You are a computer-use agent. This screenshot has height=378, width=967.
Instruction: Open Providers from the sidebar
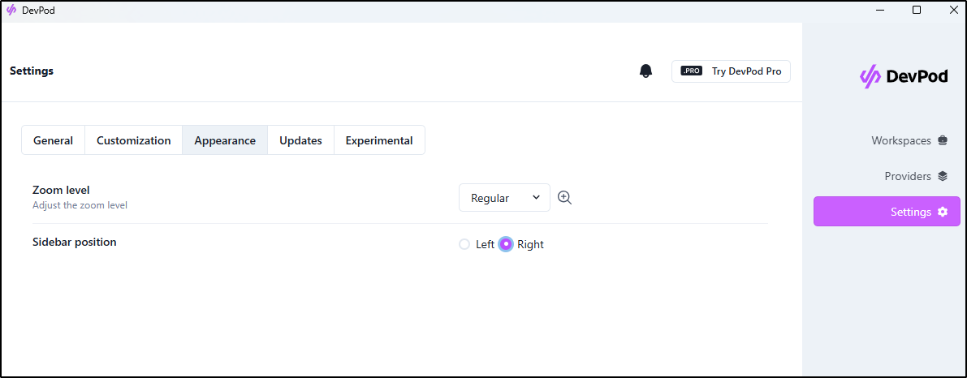[x=907, y=176]
